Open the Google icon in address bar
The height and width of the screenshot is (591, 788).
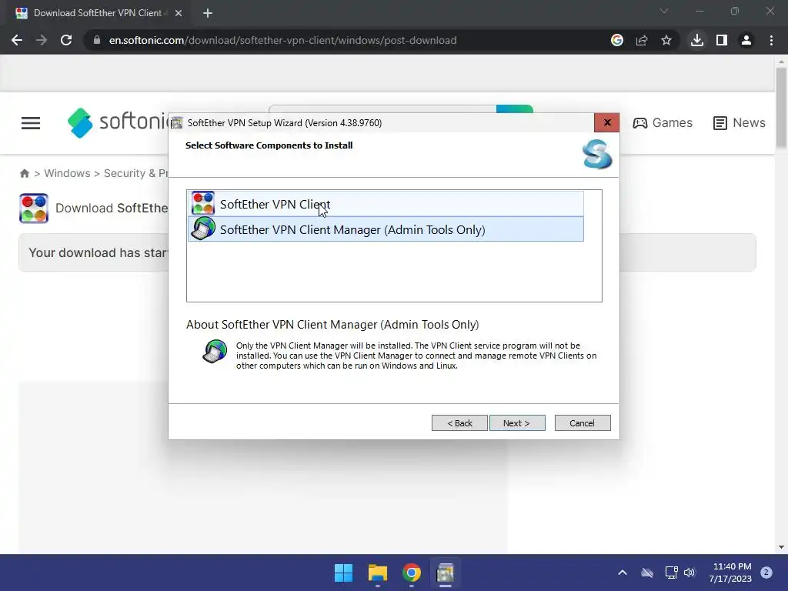click(x=617, y=40)
